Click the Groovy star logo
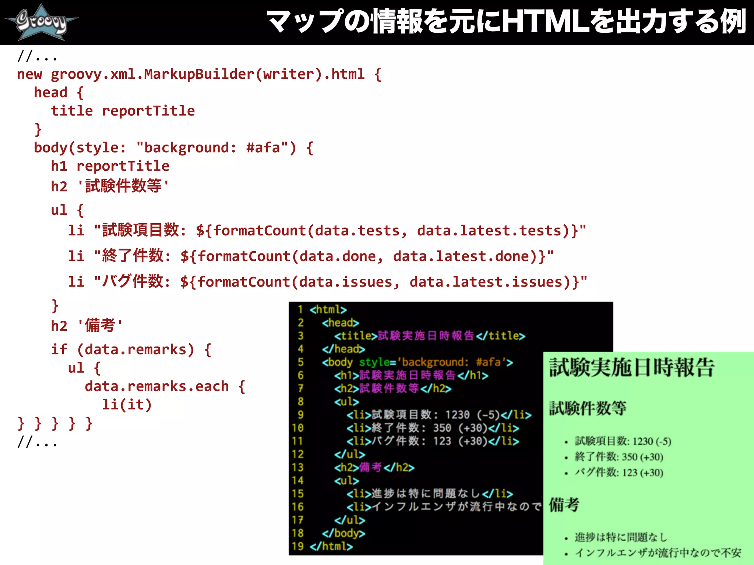Screen dimensions: 754x565 41,22
